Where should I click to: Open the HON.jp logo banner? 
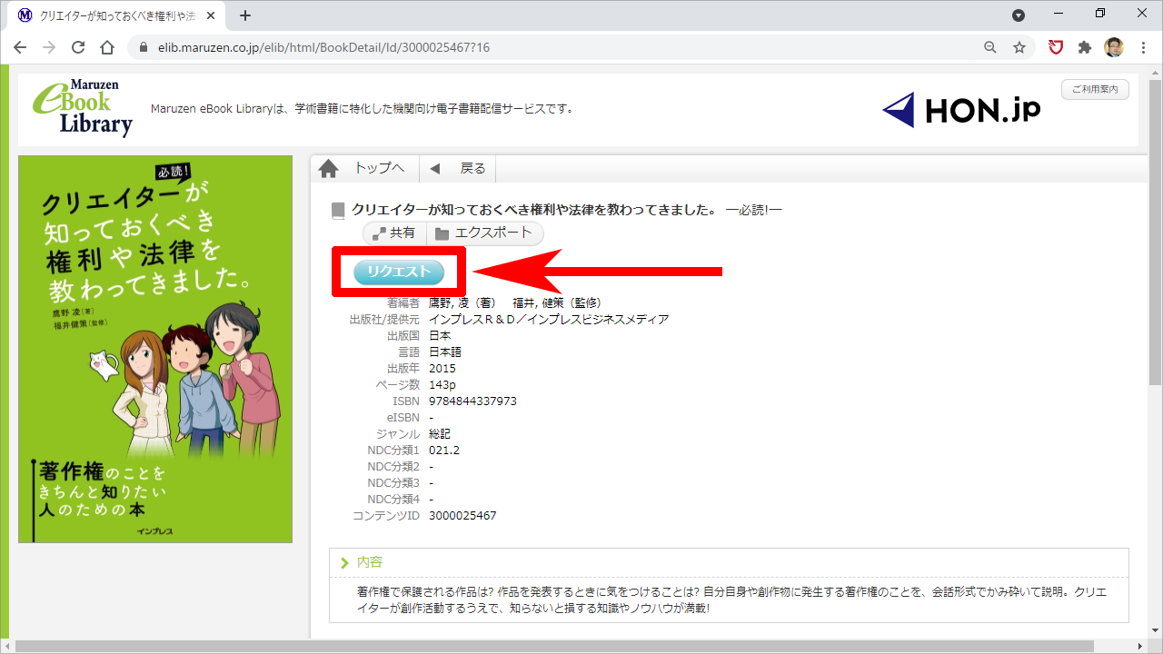pyautogui.click(x=961, y=110)
